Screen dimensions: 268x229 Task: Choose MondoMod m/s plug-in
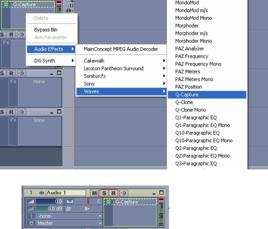(207, 10)
